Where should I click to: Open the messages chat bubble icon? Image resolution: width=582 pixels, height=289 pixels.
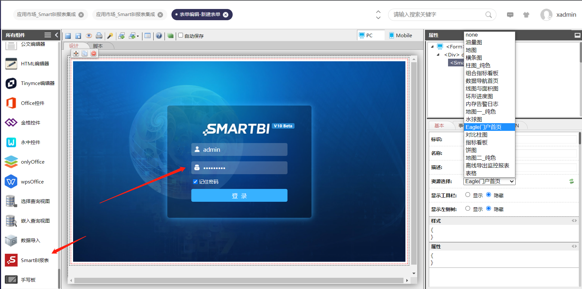pos(510,15)
